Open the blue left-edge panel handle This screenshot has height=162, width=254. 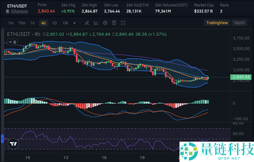(2, 138)
